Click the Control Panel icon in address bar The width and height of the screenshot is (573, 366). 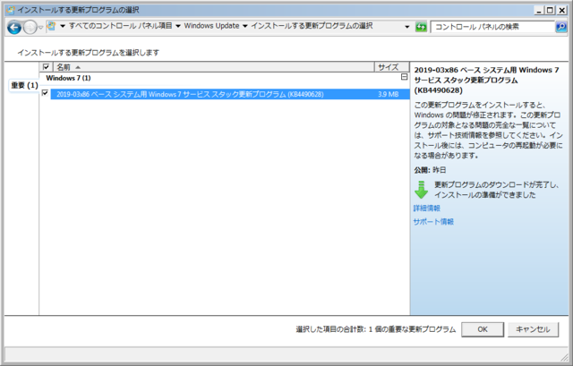pos(52,26)
